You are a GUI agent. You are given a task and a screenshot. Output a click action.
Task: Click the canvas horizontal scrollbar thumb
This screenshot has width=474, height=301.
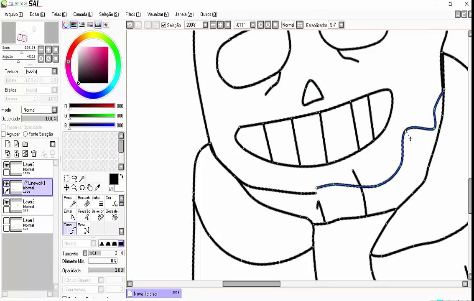click(251, 284)
